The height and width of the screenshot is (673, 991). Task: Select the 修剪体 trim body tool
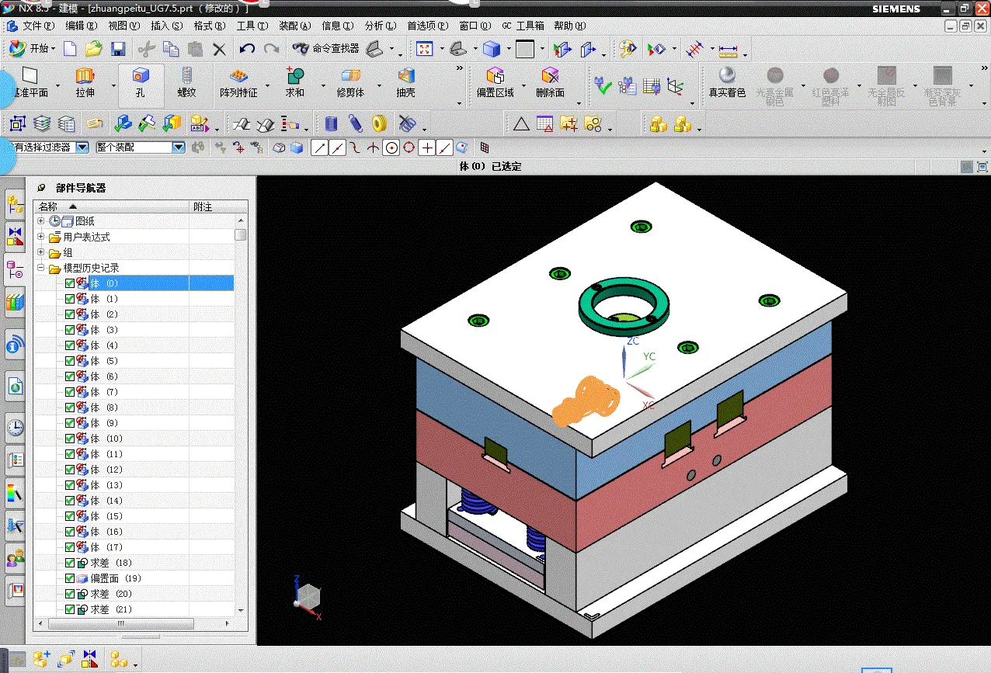pyautogui.click(x=350, y=84)
